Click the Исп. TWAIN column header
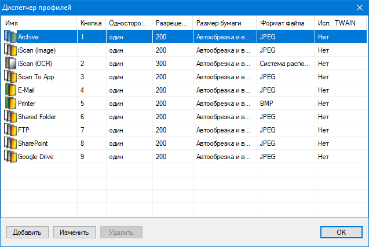 coord(338,23)
